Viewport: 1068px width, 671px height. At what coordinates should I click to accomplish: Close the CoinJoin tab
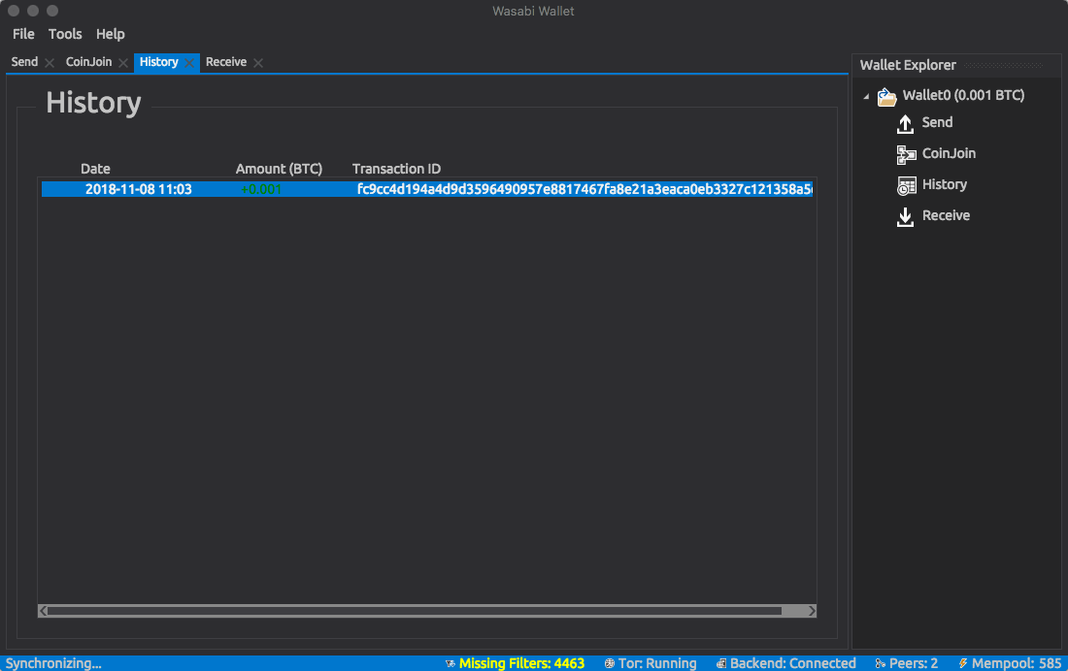123,63
